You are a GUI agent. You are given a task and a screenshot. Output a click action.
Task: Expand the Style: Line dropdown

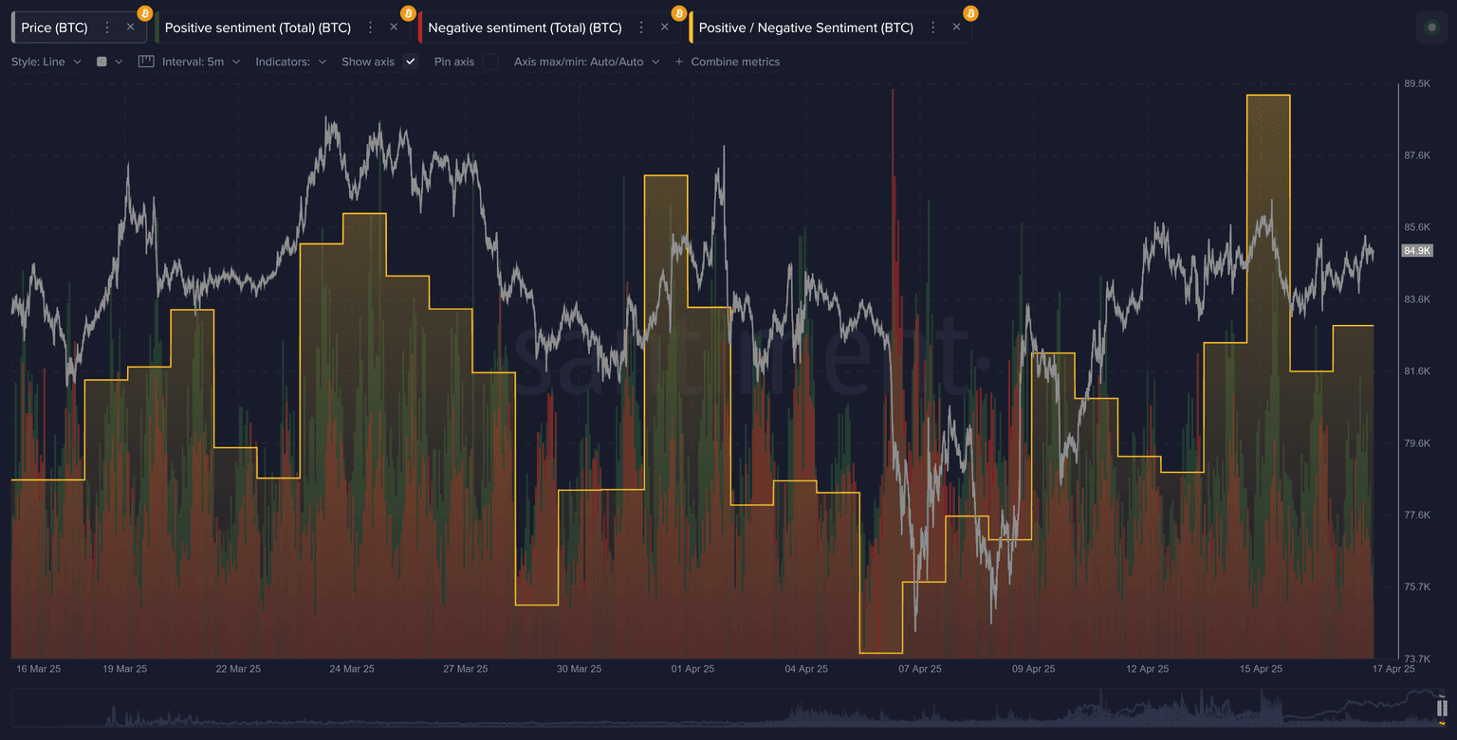tap(46, 62)
